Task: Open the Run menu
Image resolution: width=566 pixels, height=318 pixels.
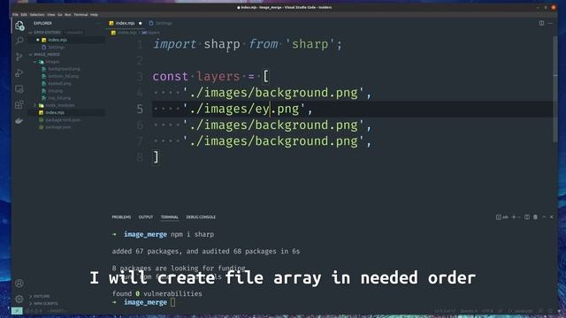Action: click(x=68, y=15)
